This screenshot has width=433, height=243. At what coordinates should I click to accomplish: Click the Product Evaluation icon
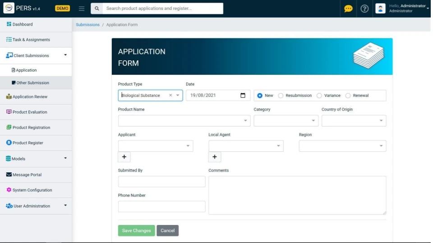9,112
